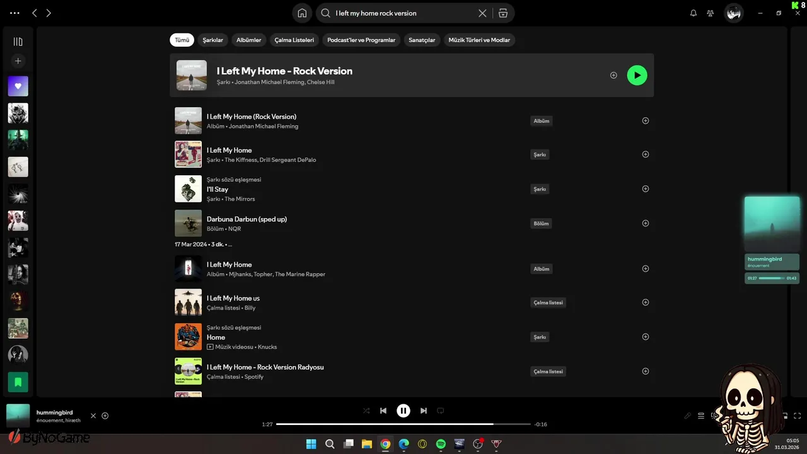Image resolution: width=807 pixels, height=454 pixels.
Task: Open the hummingbird title in player bar
Action: pyautogui.click(x=54, y=412)
